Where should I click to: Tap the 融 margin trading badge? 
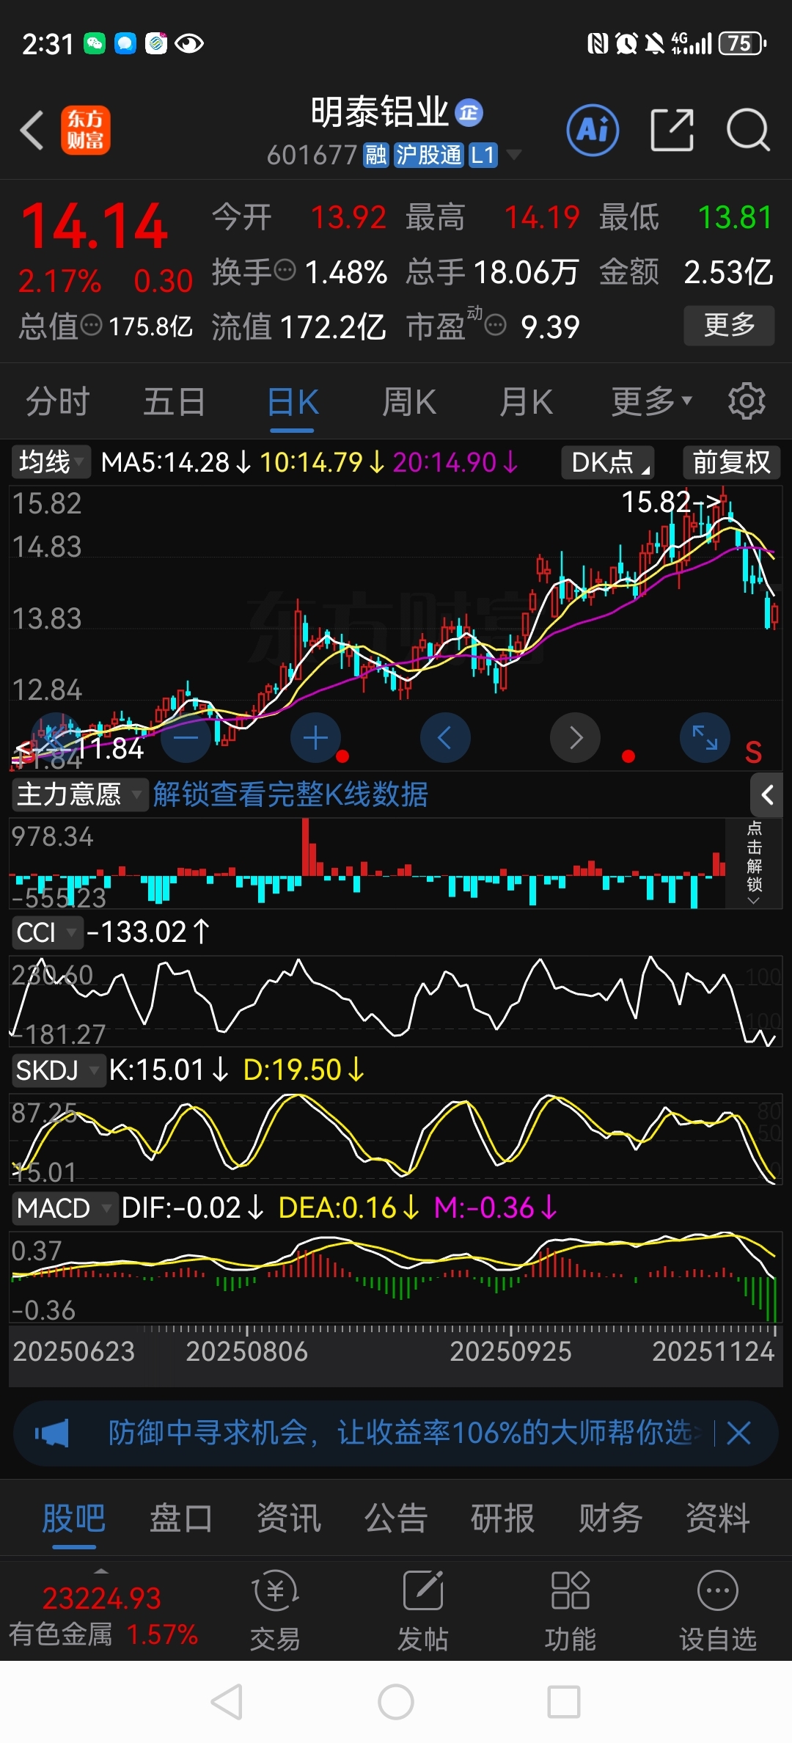[376, 156]
